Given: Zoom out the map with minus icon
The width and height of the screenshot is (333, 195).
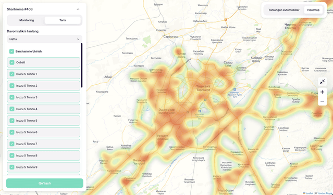Looking at the screenshot, I should (322, 101).
